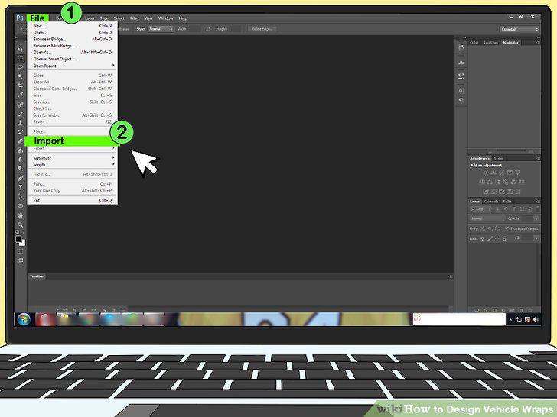
Task: Add a layer mask button
Action: point(494,310)
